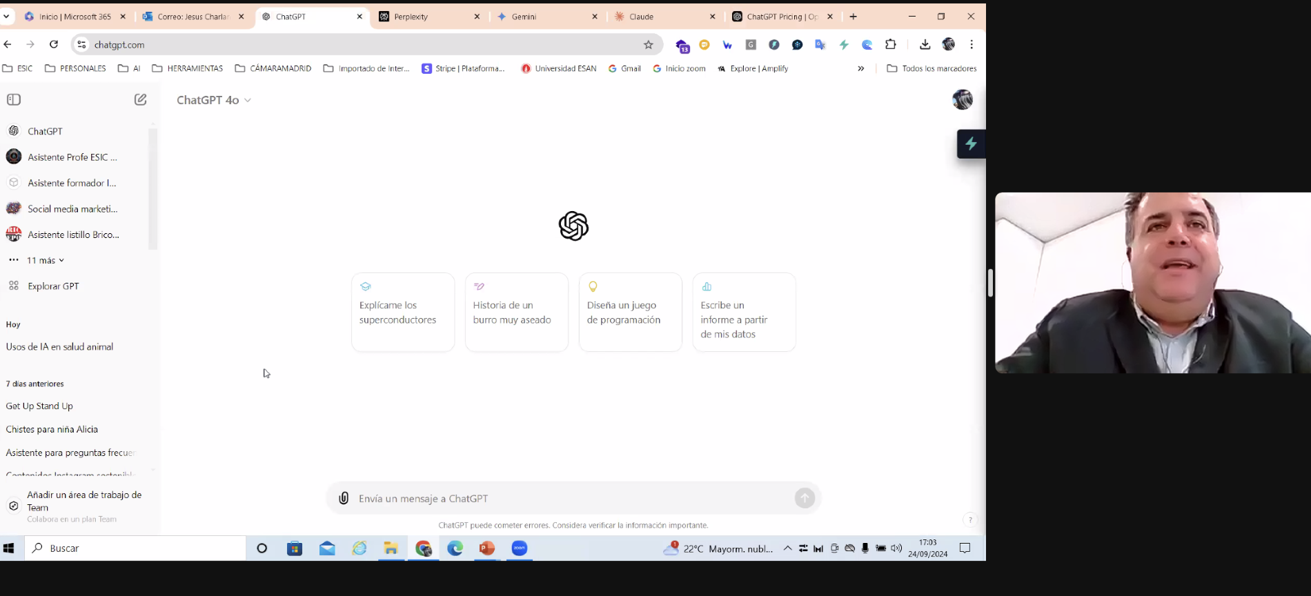Expand the ChatGPT 4o model selector
Image resolution: width=1311 pixels, height=596 pixels.
click(213, 100)
